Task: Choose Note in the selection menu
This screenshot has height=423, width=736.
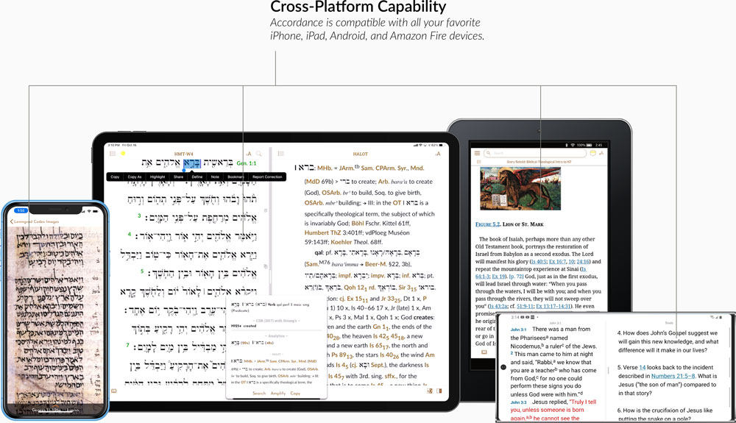Action: (215, 177)
